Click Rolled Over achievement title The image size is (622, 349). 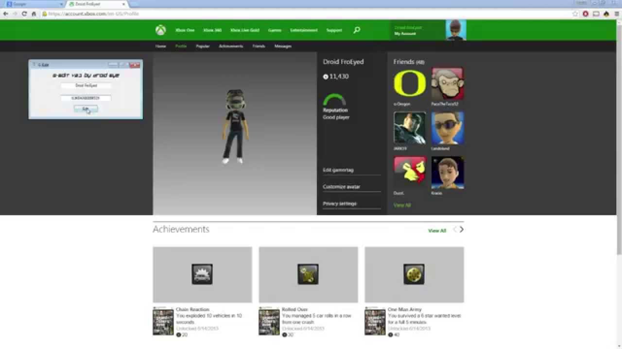coord(295,309)
